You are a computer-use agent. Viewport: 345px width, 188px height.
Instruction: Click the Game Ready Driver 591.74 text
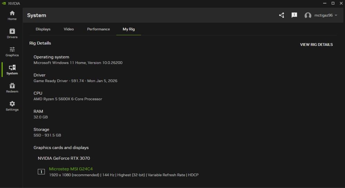pos(75,81)
